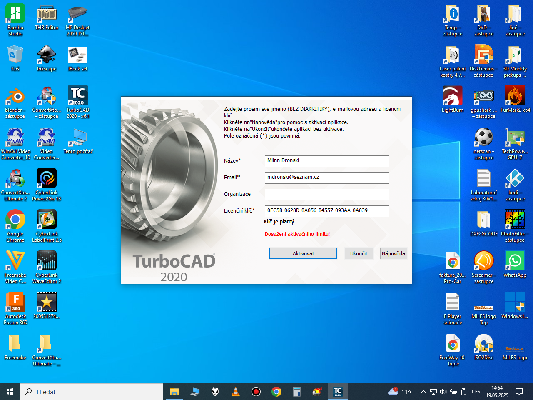Select Freemake Video C... desktop icon
The height and width of the screenshot is (400, 533).
(x=15, y=267)
